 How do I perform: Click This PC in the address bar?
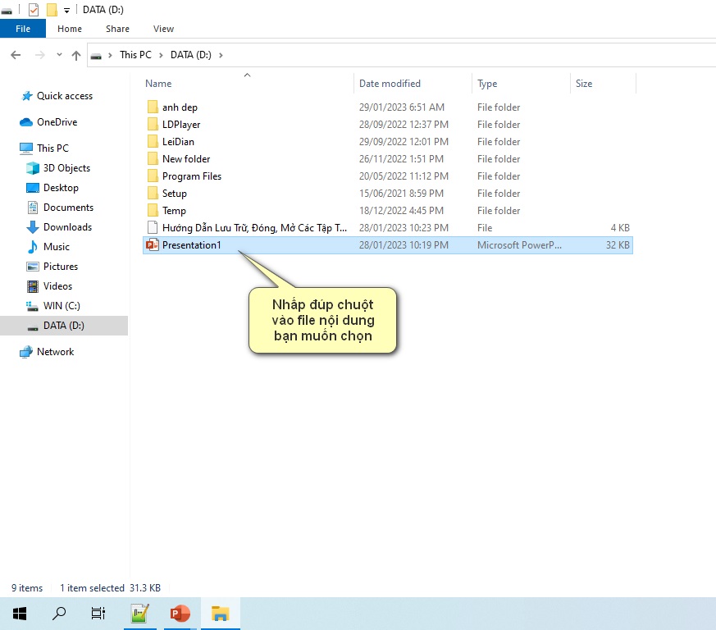tap(135, 55)
